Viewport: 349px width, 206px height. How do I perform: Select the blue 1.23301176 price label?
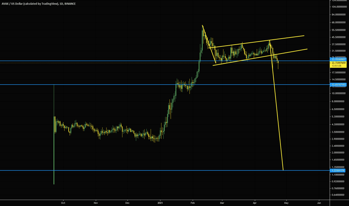tap(338, 170)
